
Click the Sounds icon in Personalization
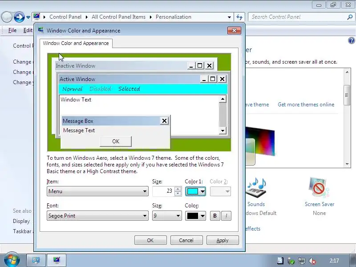pos(256,187)
